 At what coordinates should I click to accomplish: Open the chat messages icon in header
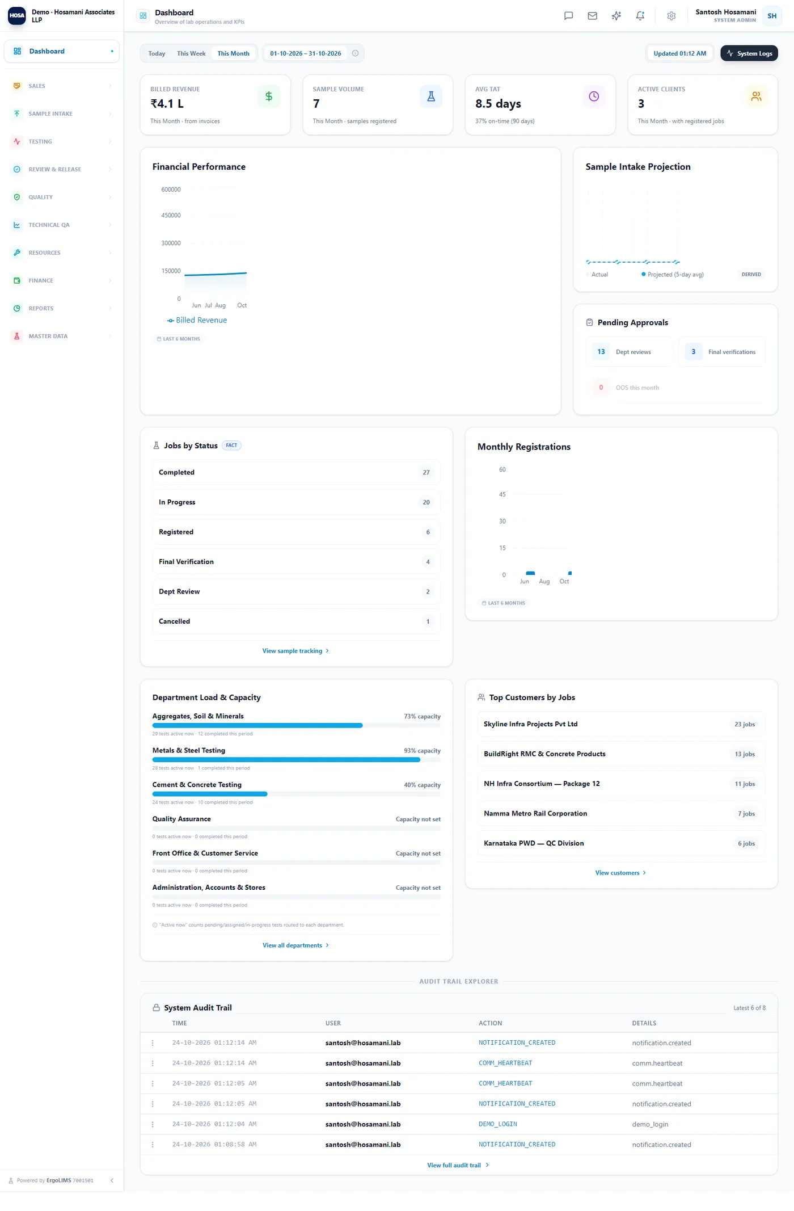coord(568,16)
